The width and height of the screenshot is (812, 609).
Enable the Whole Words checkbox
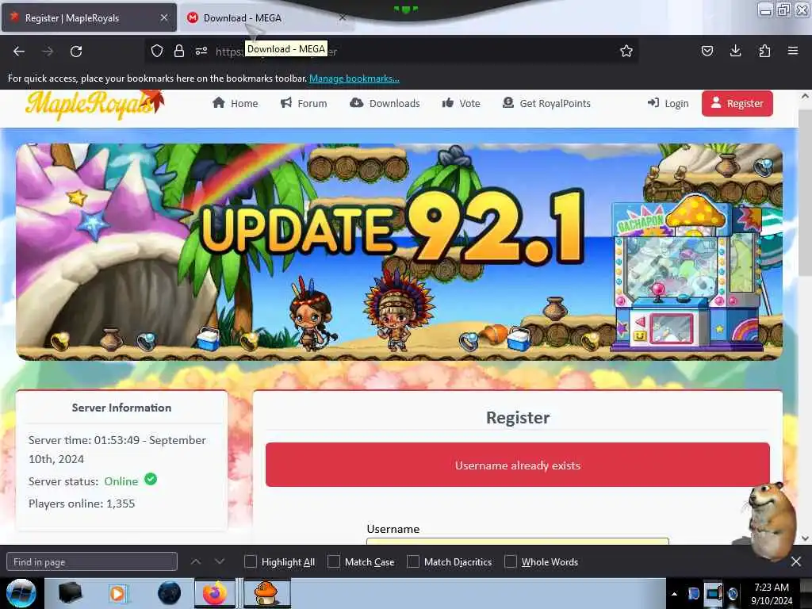pos(511,561)
